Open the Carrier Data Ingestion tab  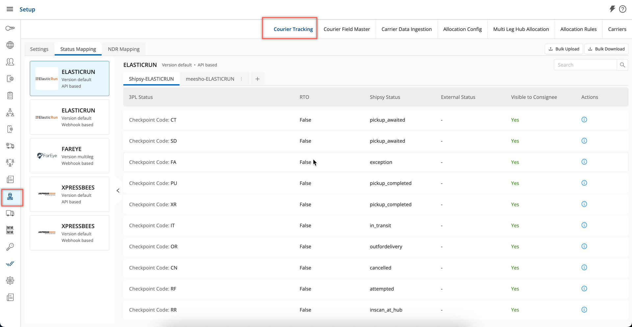[x=406, y=29]
